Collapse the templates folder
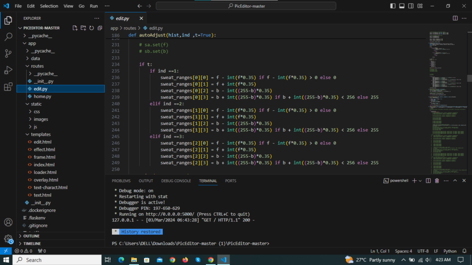Viewport: 472px width, 265px height. tap(27, 134)
